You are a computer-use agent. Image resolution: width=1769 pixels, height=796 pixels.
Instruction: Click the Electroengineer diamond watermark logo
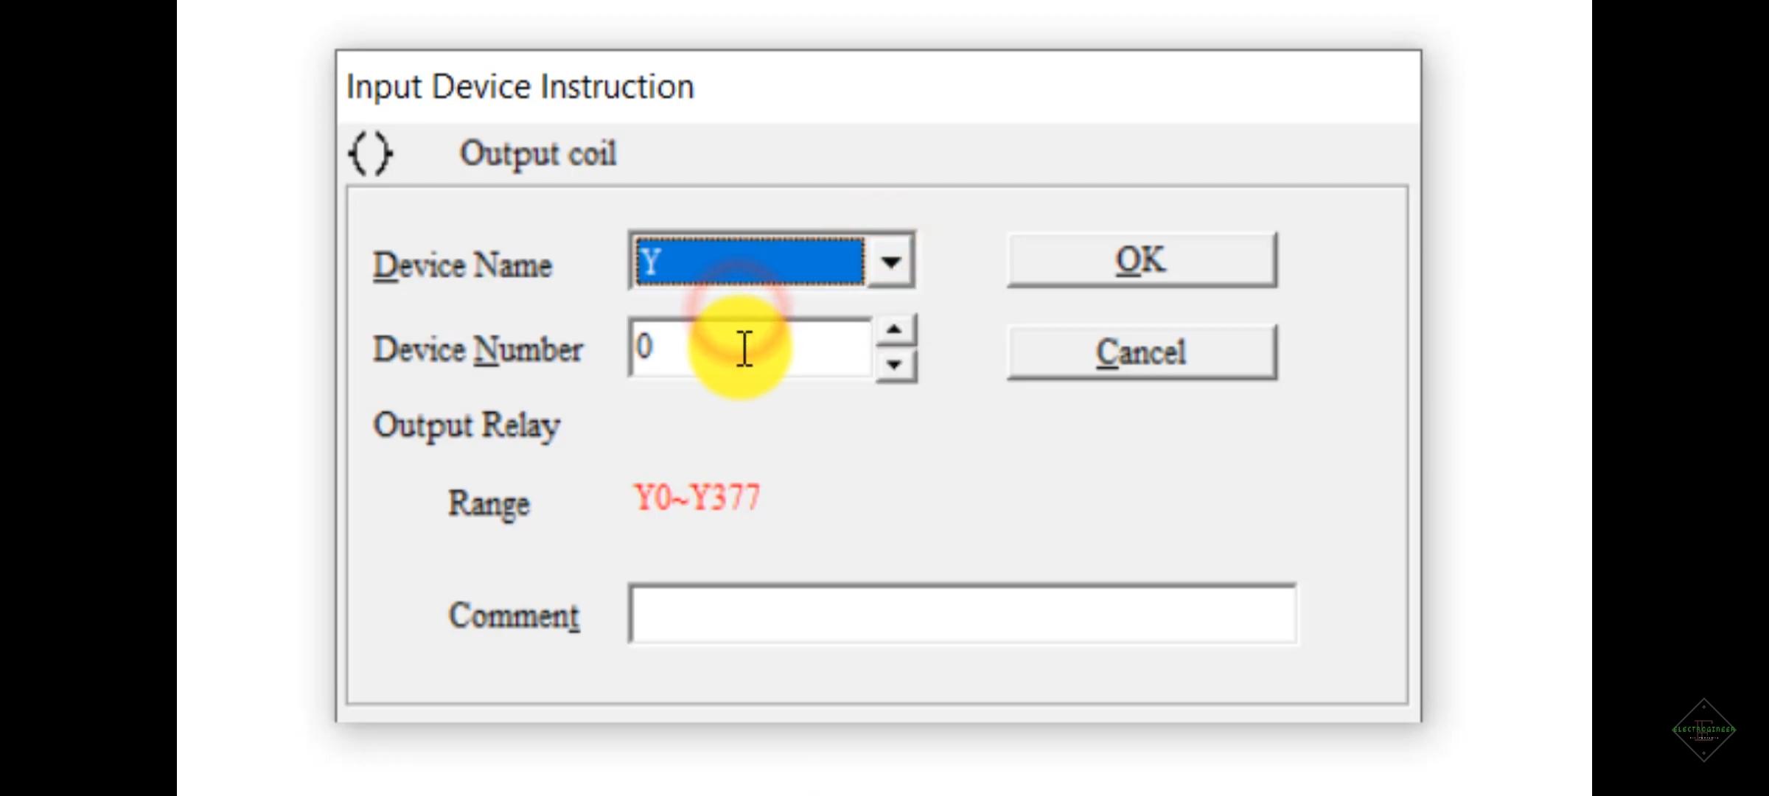1703,730
